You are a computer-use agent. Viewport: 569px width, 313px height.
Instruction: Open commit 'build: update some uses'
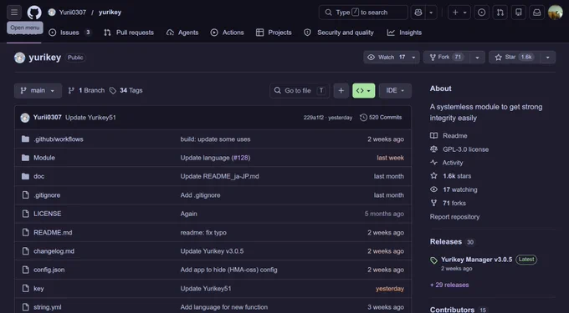[x=216, y=139]
